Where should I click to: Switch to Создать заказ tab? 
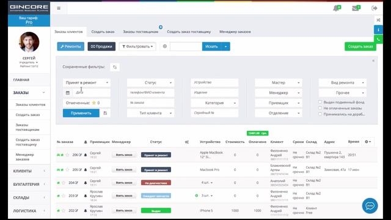[103, 32]
